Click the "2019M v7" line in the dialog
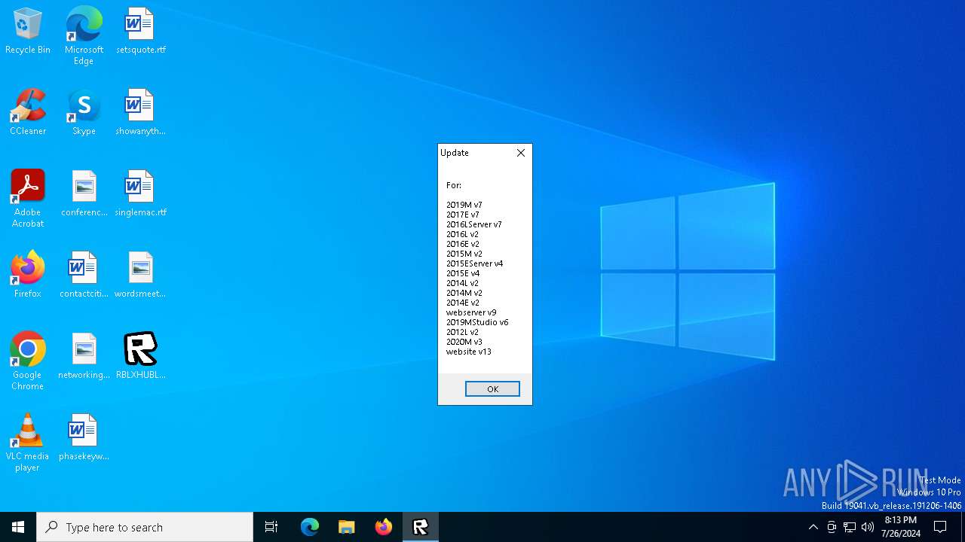965x542 pixels. (464, 205)
